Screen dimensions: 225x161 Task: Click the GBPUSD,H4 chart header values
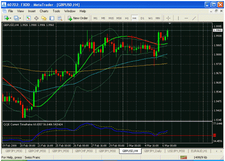point(28,25)
